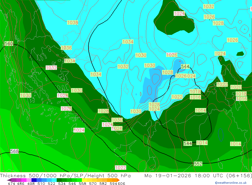Screen dimensions: 252x185
Task: Click legend value 474
Action: [11, 184]
